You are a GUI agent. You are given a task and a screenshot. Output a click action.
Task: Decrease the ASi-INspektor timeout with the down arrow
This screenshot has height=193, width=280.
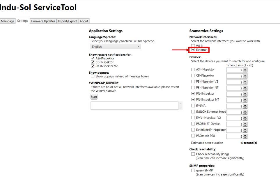tap(245, 71)
